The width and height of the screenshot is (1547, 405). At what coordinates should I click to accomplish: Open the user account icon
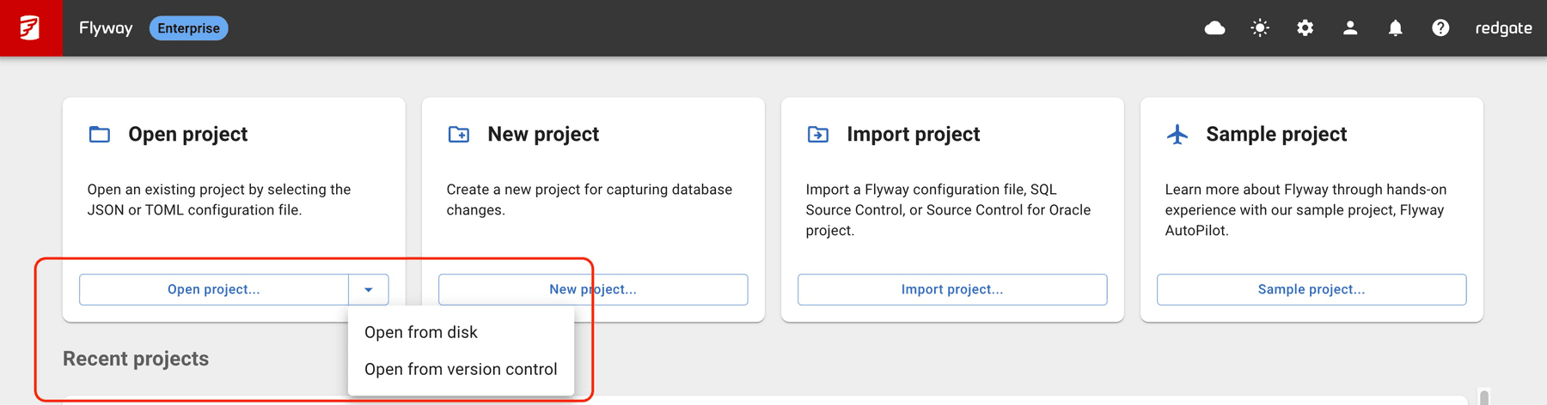pos(1350,28)
